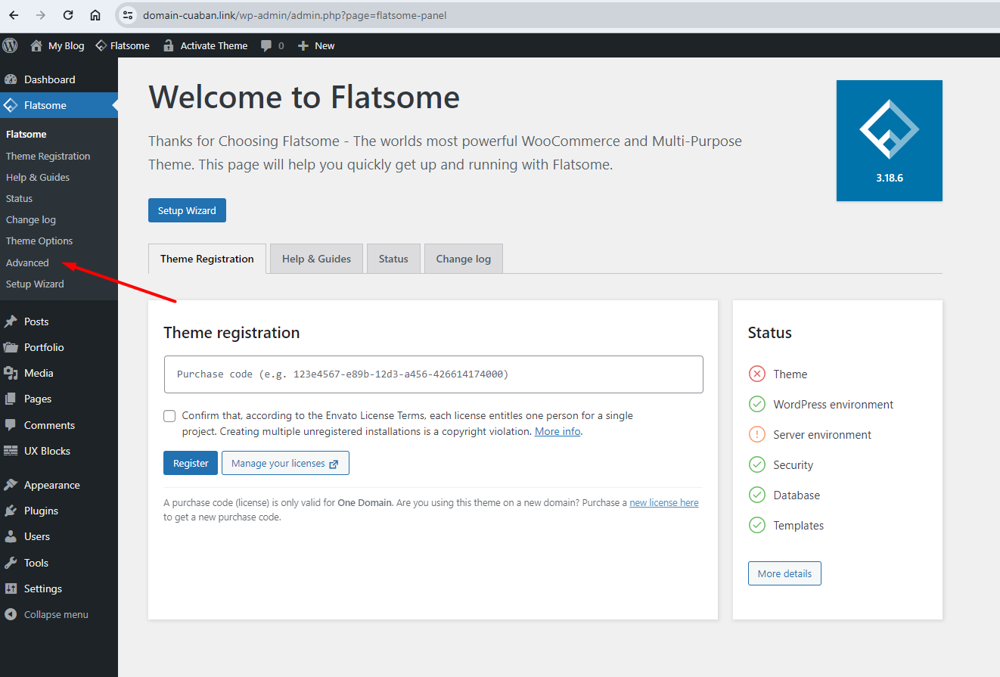Open Flatsome in the top admin bar
1000x677 pixels.
pos(123,45)
